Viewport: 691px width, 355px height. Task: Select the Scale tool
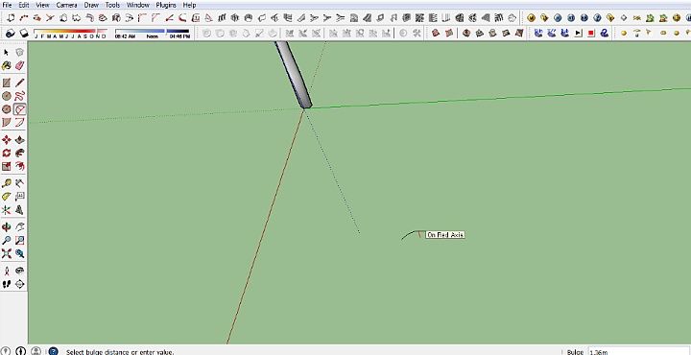6,166
